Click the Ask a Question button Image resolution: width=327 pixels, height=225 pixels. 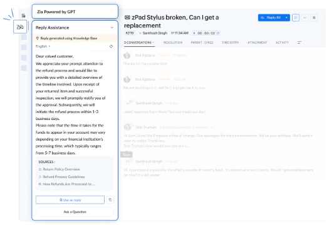coord(75,212)
